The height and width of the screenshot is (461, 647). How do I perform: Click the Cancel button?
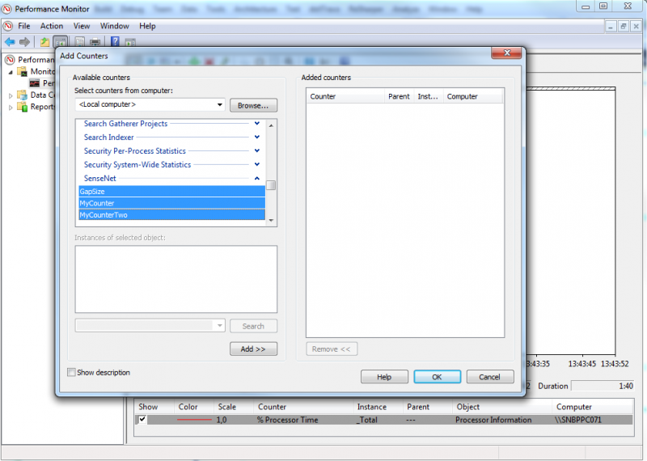pyautogui.click(x=490, y=377)
